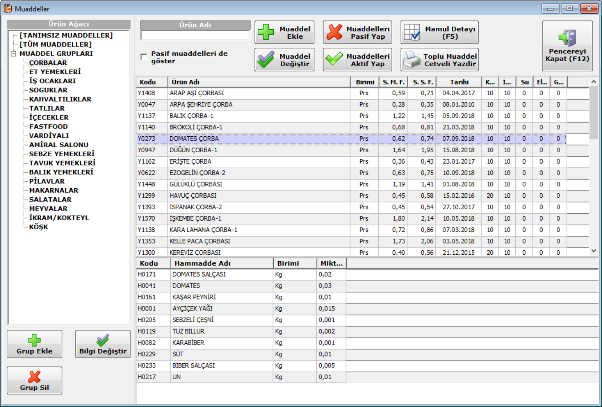The width and height of the screenshot is (602, 407).
Task: Select İÇECEKLER category in the tree
Action: (x=49, y=118)
